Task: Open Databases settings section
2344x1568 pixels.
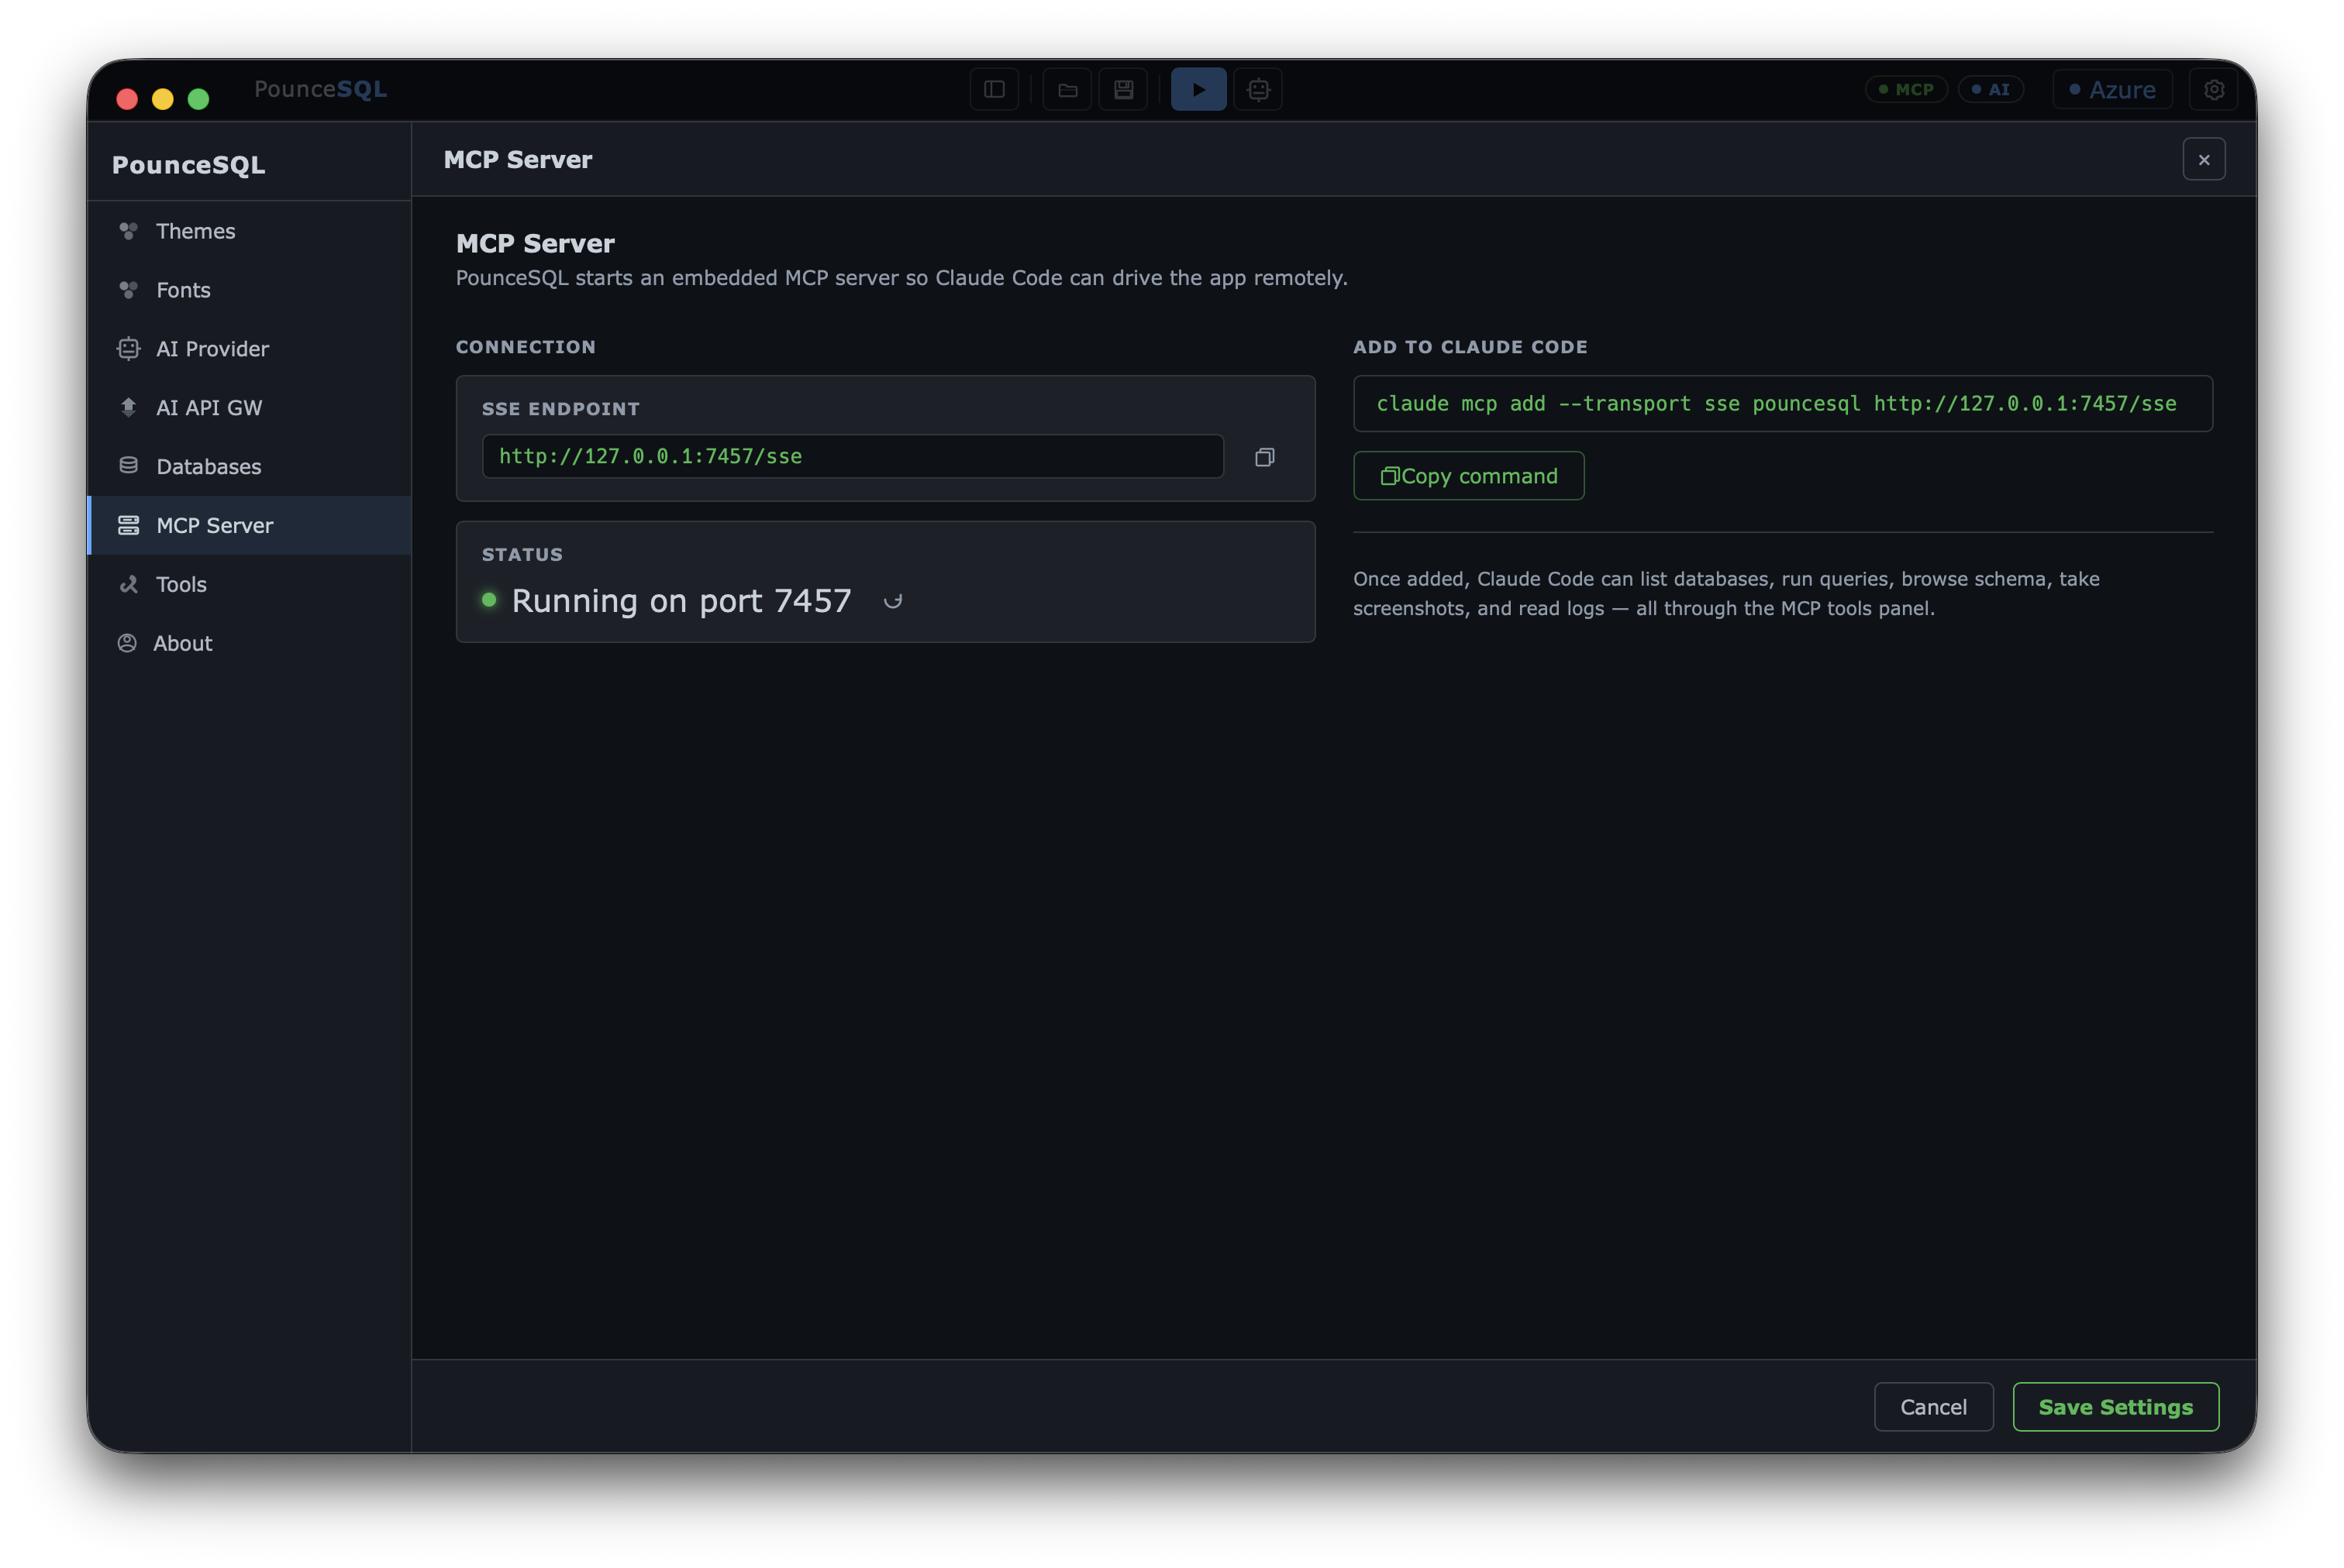Action: 249,467
